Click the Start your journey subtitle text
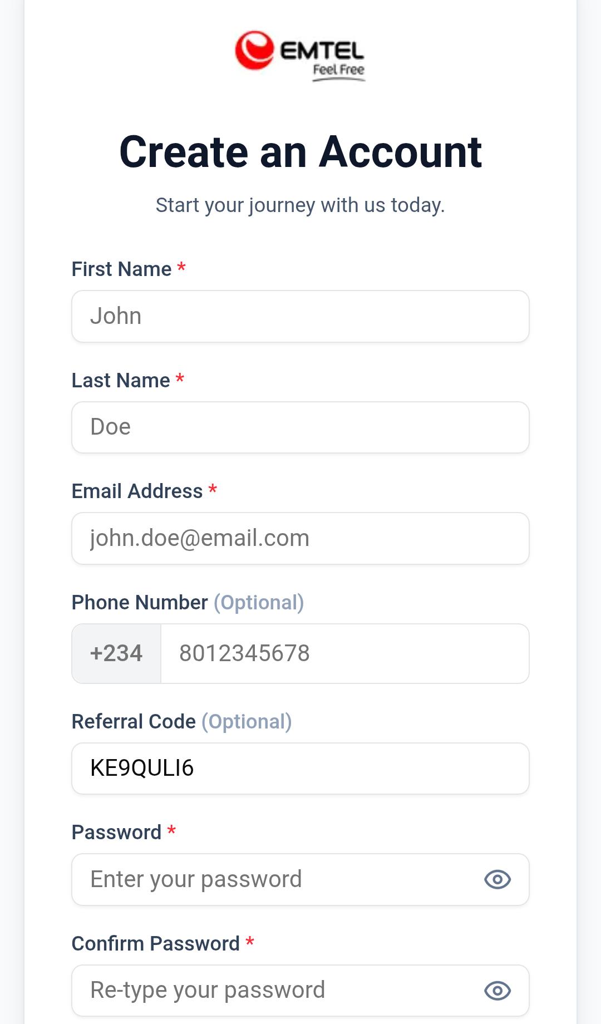Viewport: 601px width, 1024px height. coord(300,205)
